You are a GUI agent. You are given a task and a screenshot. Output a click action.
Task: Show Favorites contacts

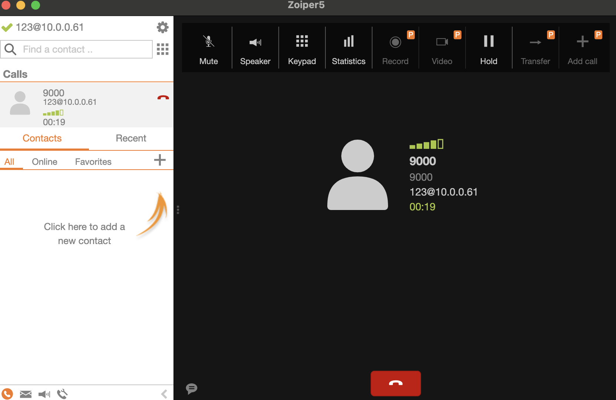[93, 162]
